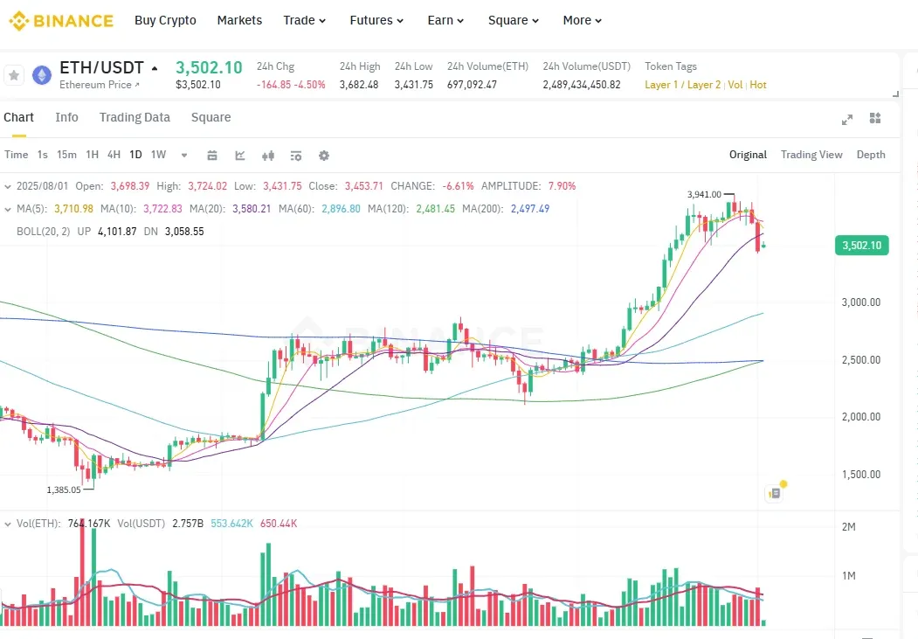Image resolution: width=918 pixels, height=639 pixels.
Task: Collapse the MA indicator legend row
Action: pos(8,209)
